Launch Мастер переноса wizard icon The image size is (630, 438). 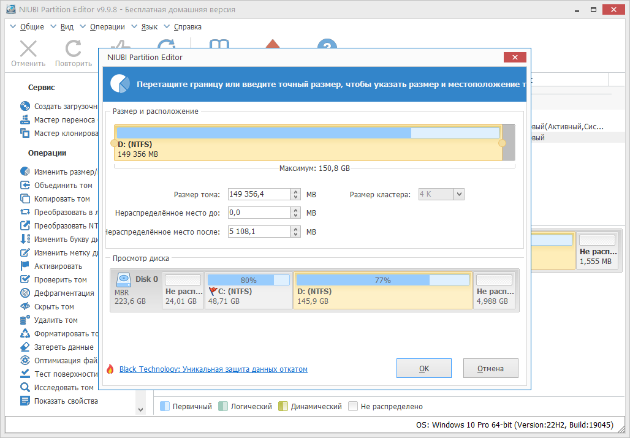25,119
